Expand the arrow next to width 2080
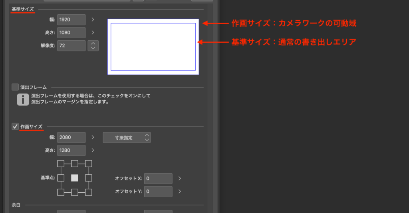This screenshot has width=409, height=213. pyautogui.click(x=93, y=137)
